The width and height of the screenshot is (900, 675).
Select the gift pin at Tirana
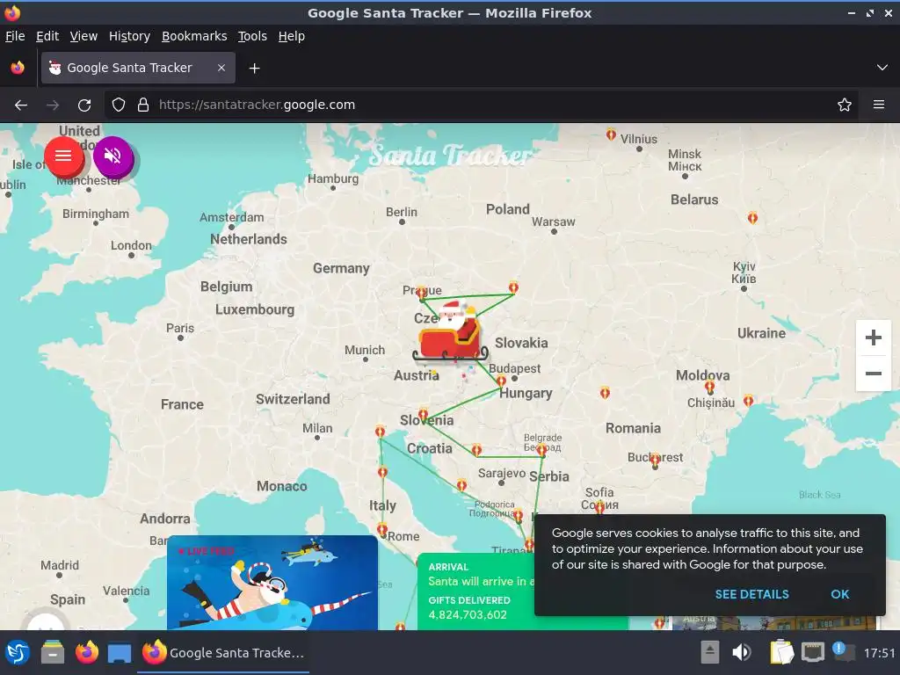(x=528, y=543)
